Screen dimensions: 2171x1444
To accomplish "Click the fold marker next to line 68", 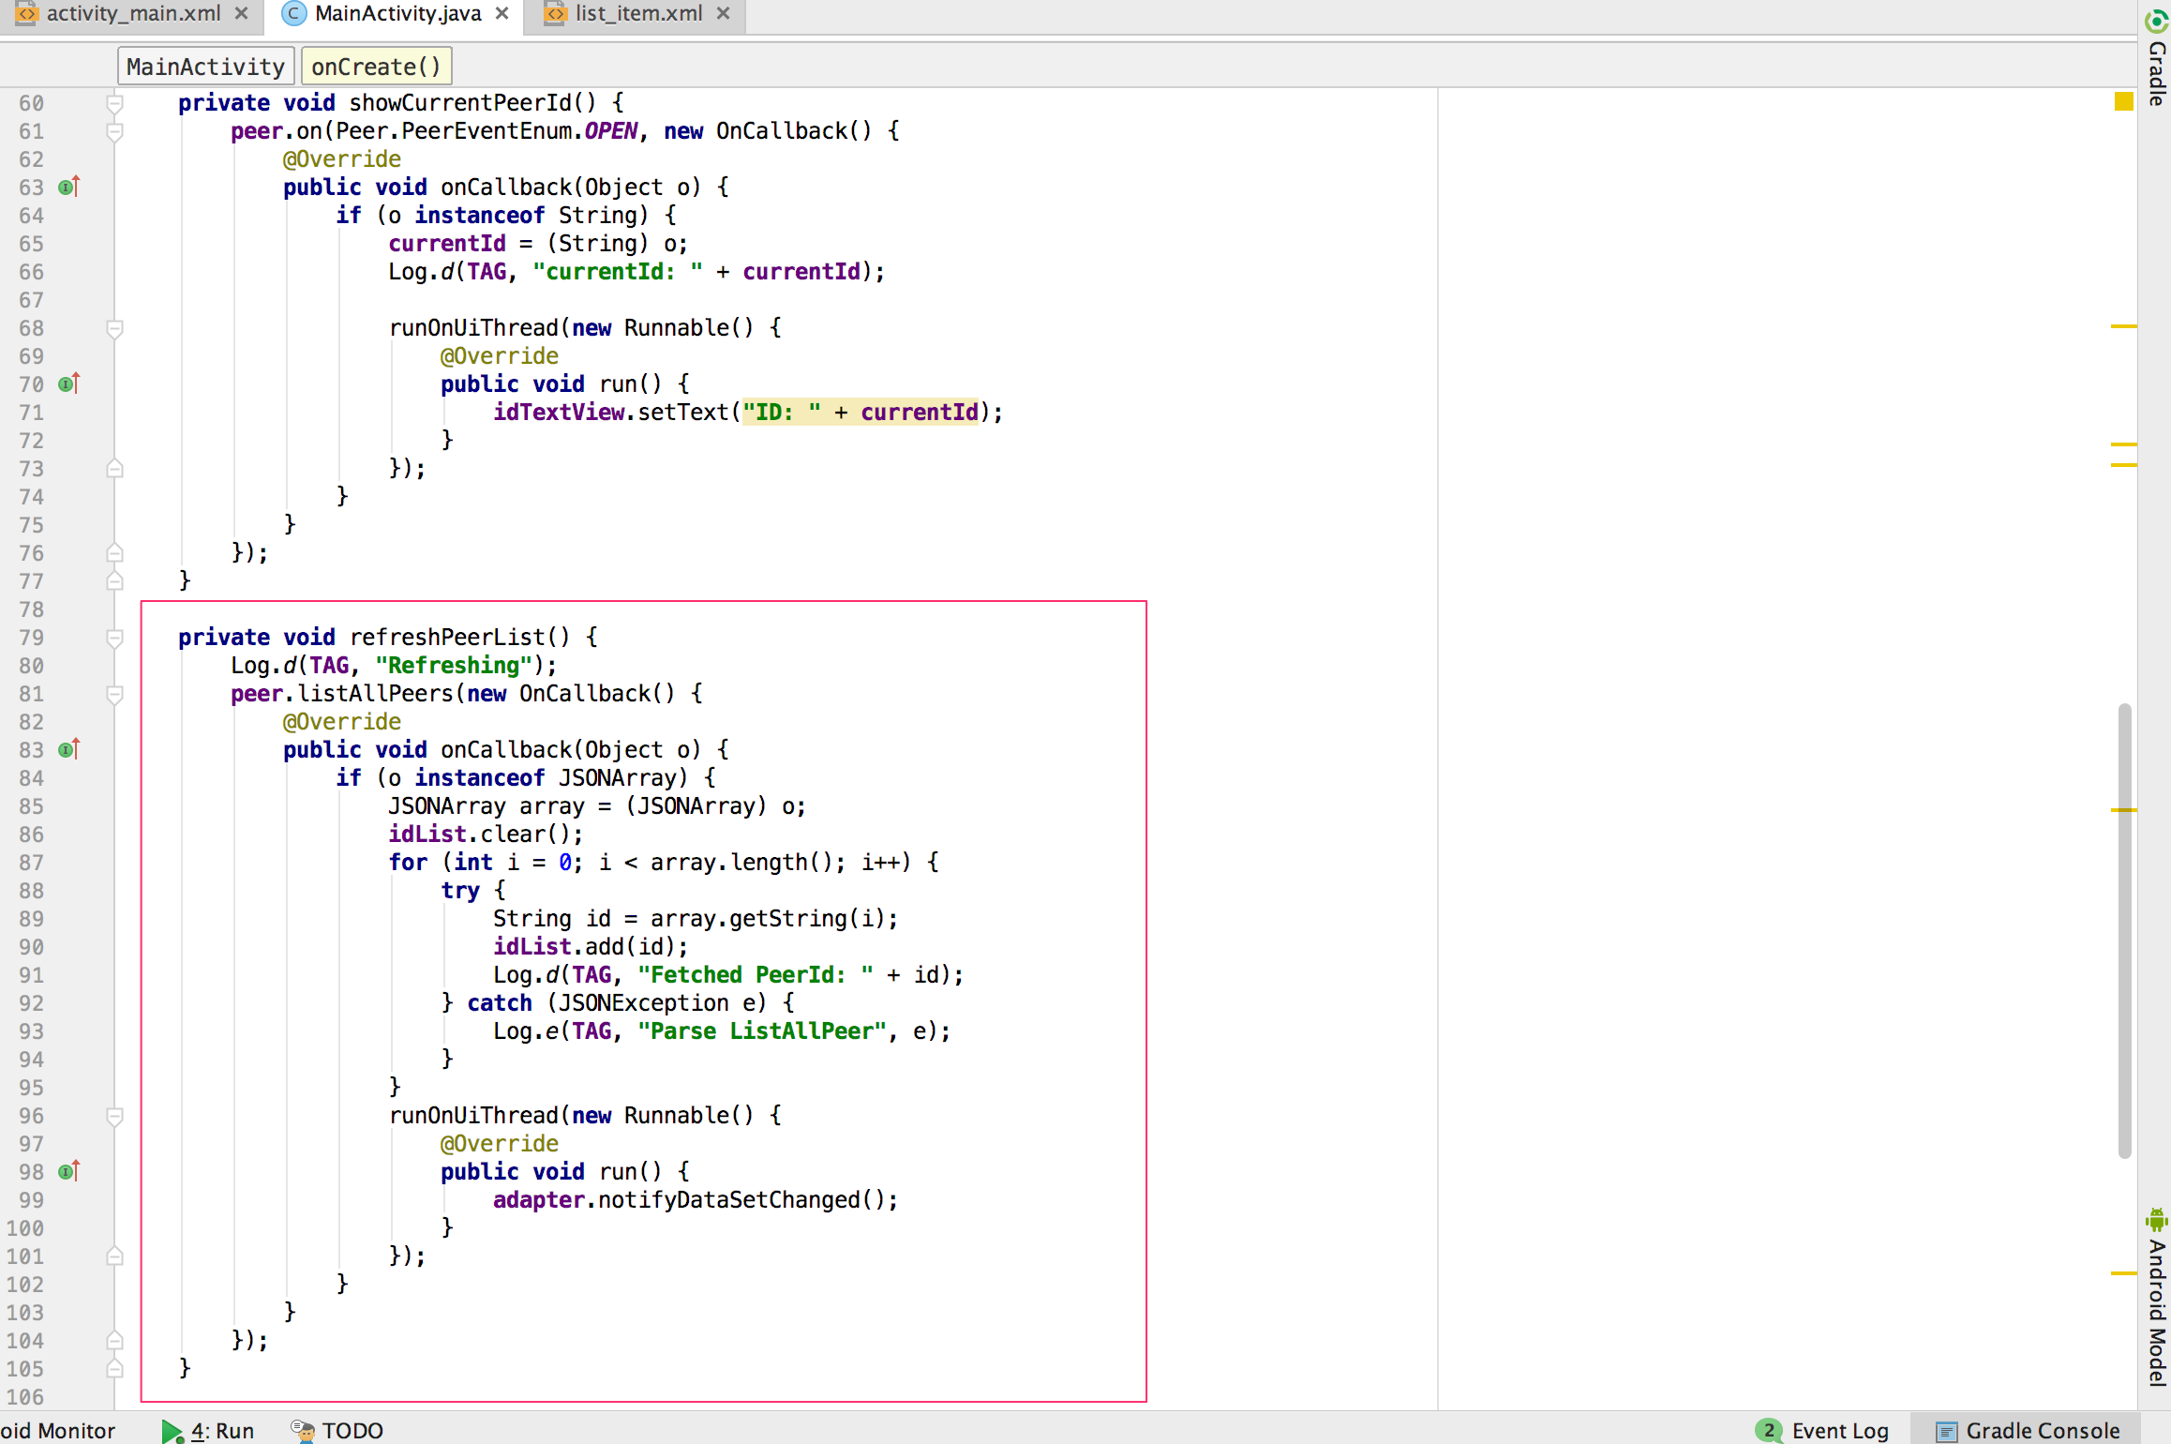I will pyautogui.click(x=114, y=328).
